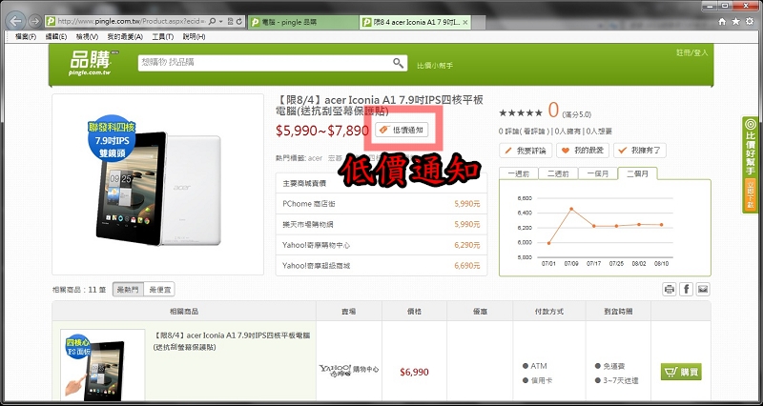763x406 pixels.
Task: Go back with the browser Back arrow
Action: (16, 21)
